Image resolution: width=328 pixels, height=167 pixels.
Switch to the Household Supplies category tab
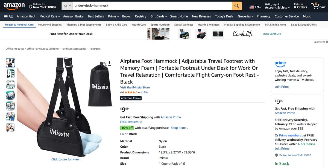click(50, 24)
